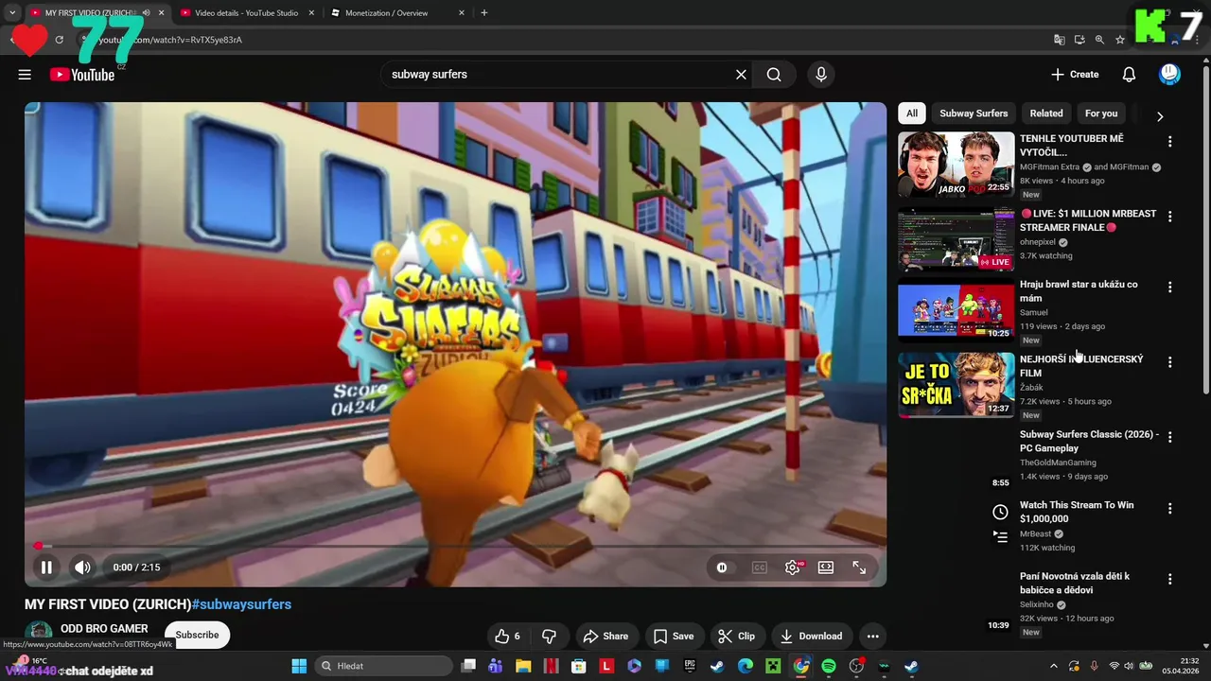Open options for Subway Surfers Classic video
Image resolution: width=1211 pixels, height=681 pixels.
tap(1170, 437)
